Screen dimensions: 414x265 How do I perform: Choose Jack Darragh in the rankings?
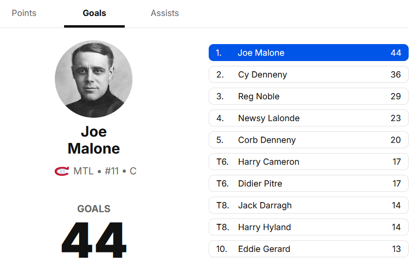[308, 205]
